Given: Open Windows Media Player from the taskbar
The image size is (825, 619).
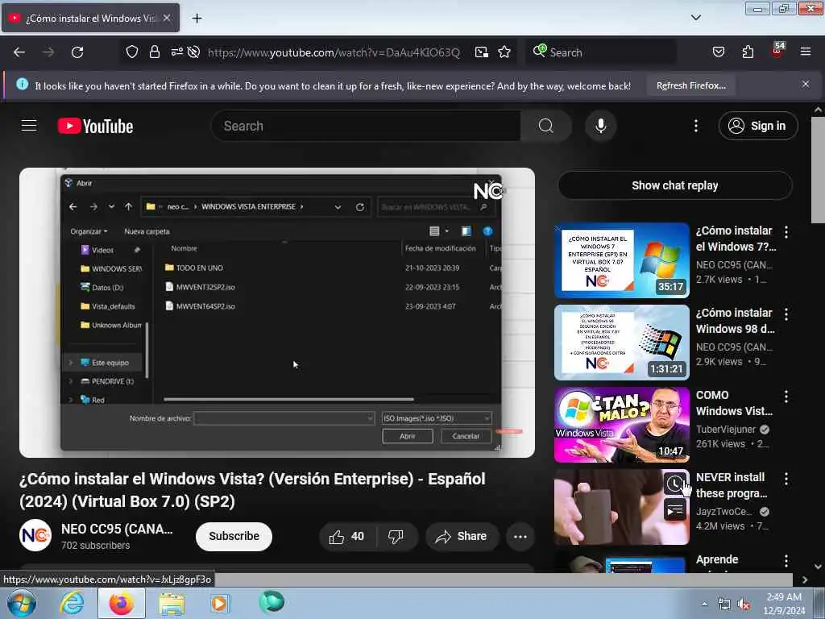Looking at the screenshot, I should point(219,603).
